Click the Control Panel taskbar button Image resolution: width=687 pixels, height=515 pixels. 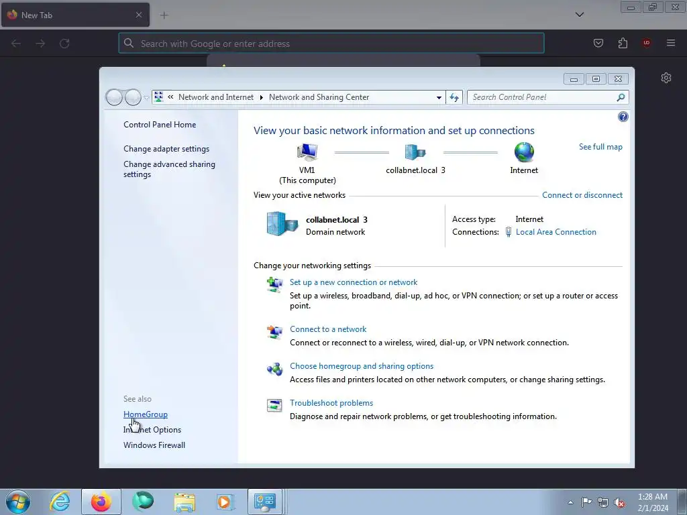265,502
